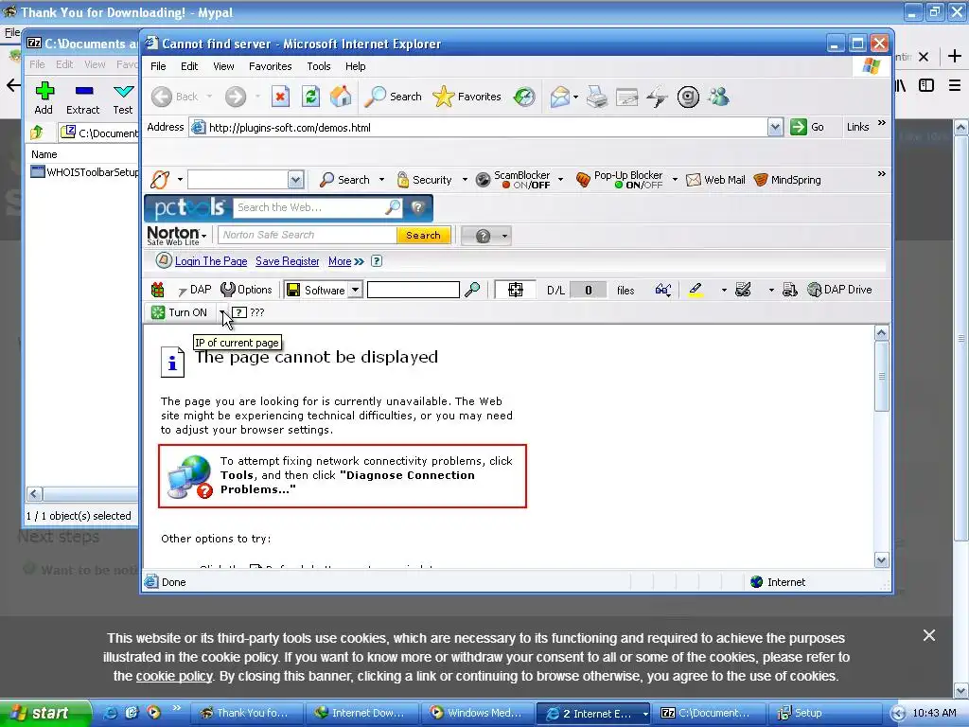Click the Turn ON toolbar button
This screenshot has height=727, width=969.
click(x=181, y=312)
